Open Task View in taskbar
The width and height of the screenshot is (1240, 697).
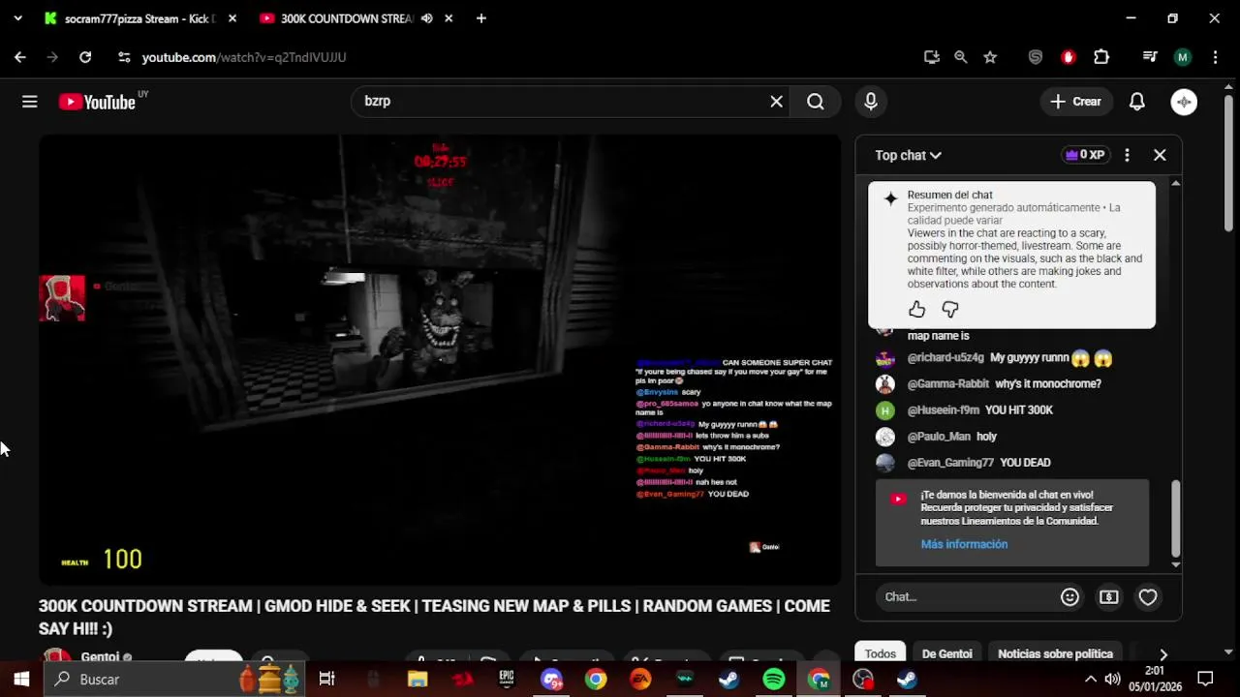pyautogui.click(x=326, y=680)
